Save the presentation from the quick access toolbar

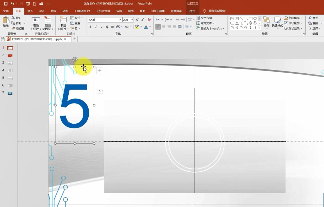point(6,4)
